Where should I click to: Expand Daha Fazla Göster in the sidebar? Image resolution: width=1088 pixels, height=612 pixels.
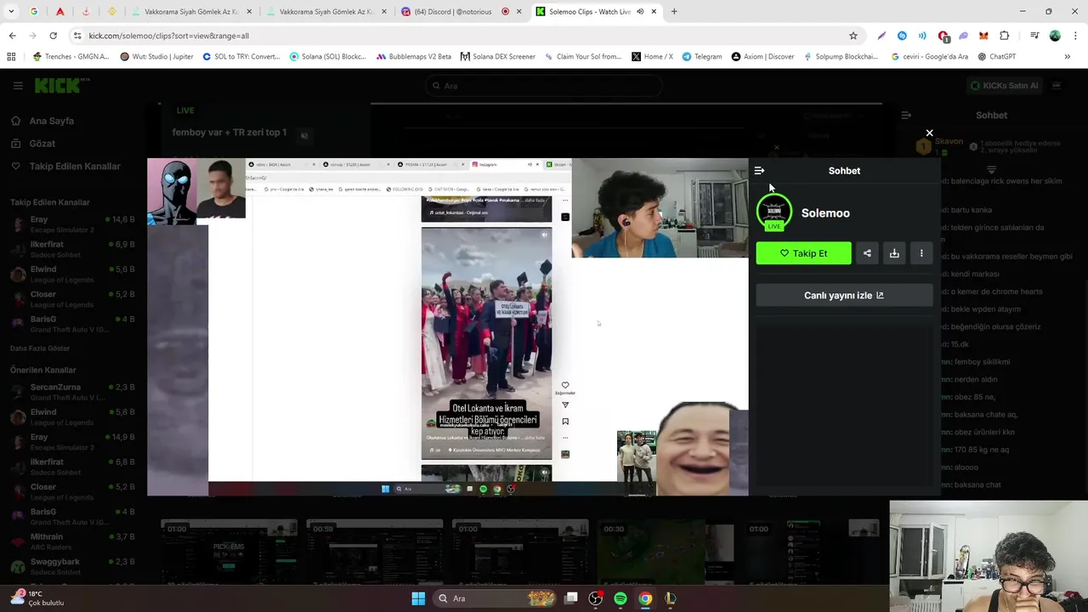tap(40, 348)
